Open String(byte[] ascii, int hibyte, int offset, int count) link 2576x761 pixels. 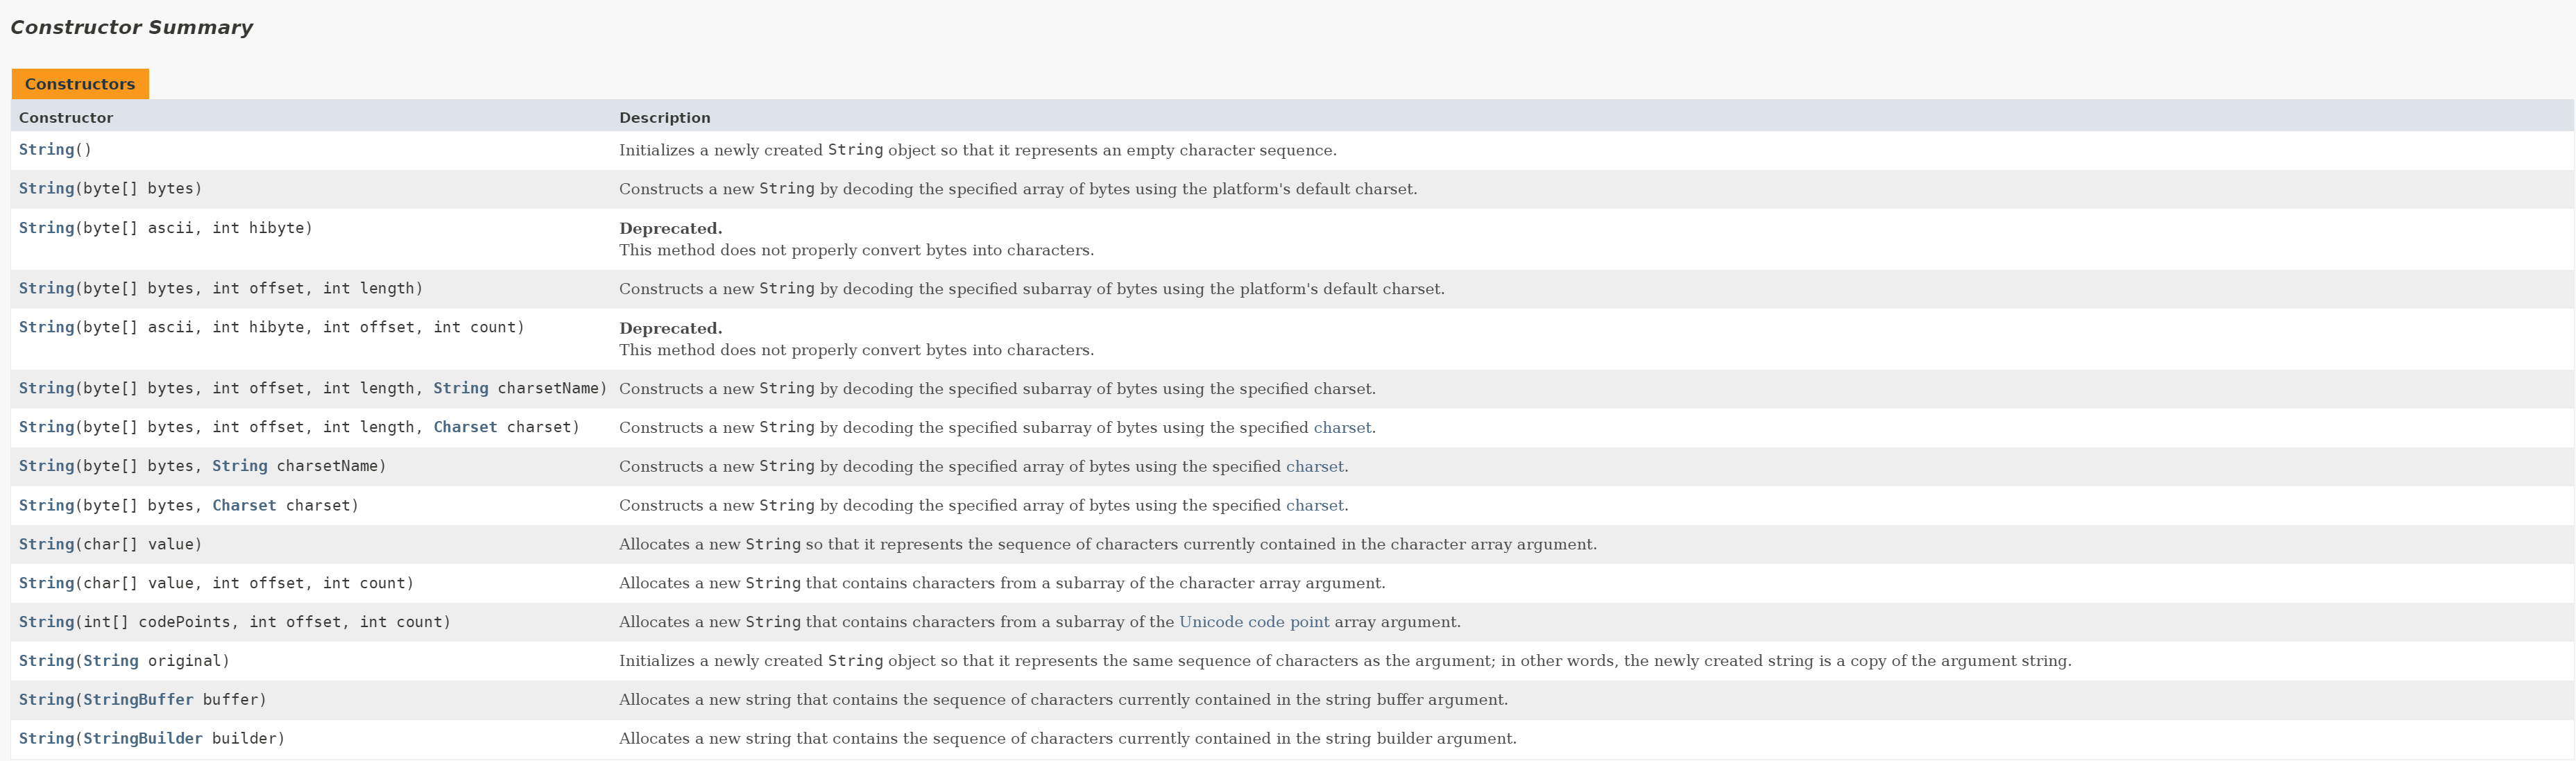pyautogui.click(x=46, y=327)
